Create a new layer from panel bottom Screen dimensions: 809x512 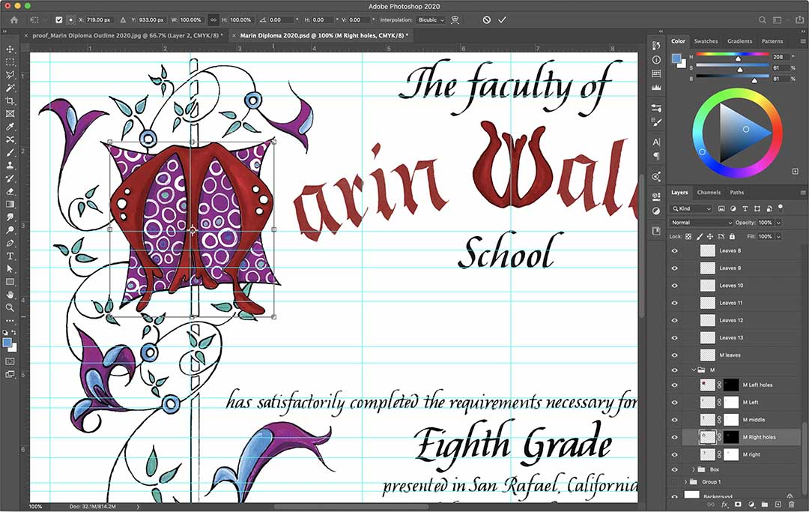point(778,505)
